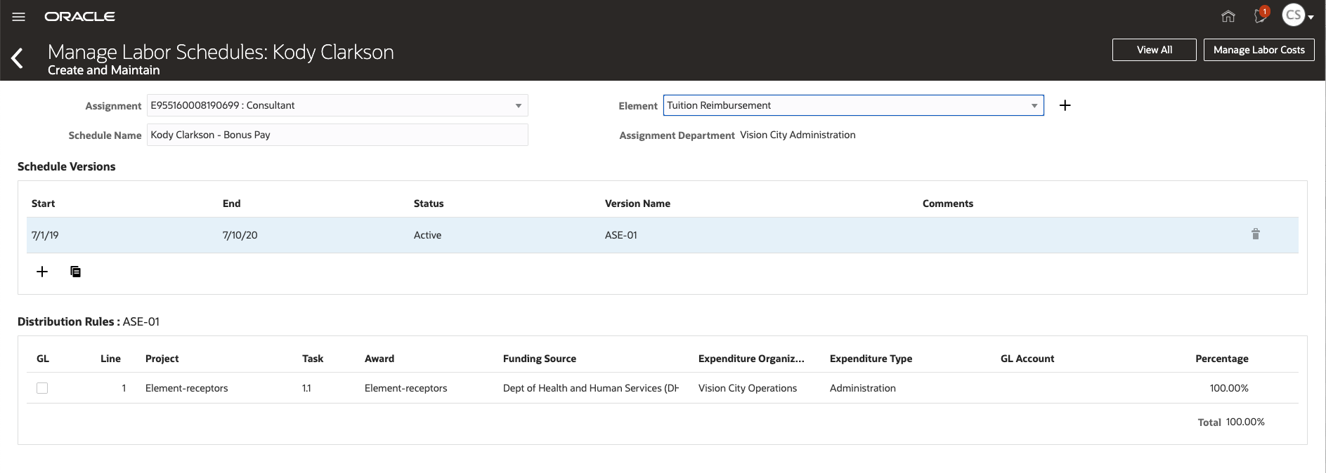This screenshot has height=473, width=1326.
Task: Click the back arrow beside page title
Action: coord(18,58)
